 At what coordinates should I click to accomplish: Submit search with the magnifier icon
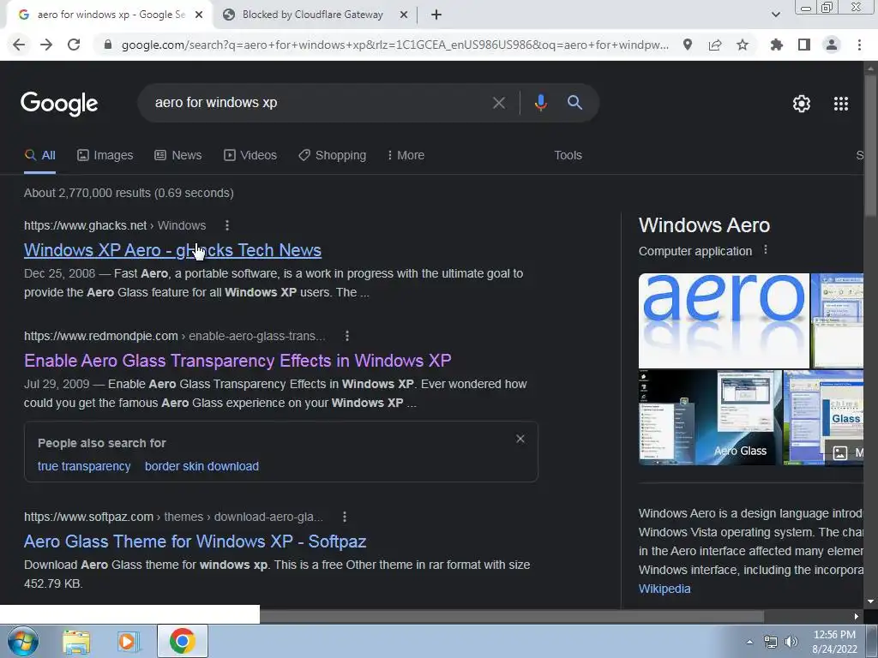click(x=574, y=103)
